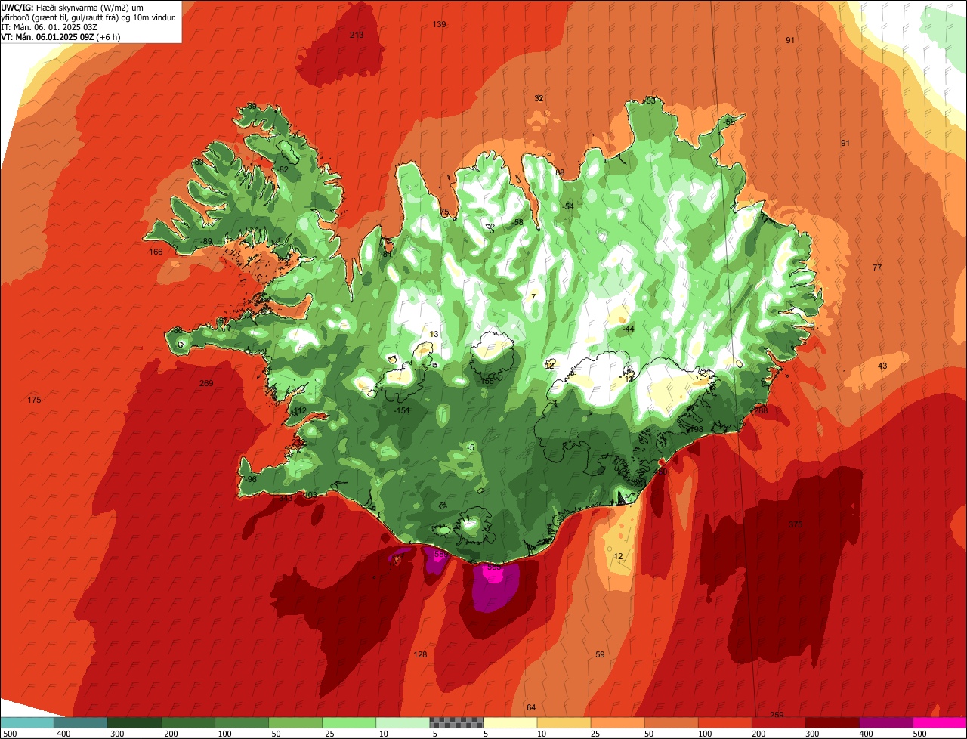
Task: Pick the green -200 to -100 legend swatch
Action: coord(187,722)
